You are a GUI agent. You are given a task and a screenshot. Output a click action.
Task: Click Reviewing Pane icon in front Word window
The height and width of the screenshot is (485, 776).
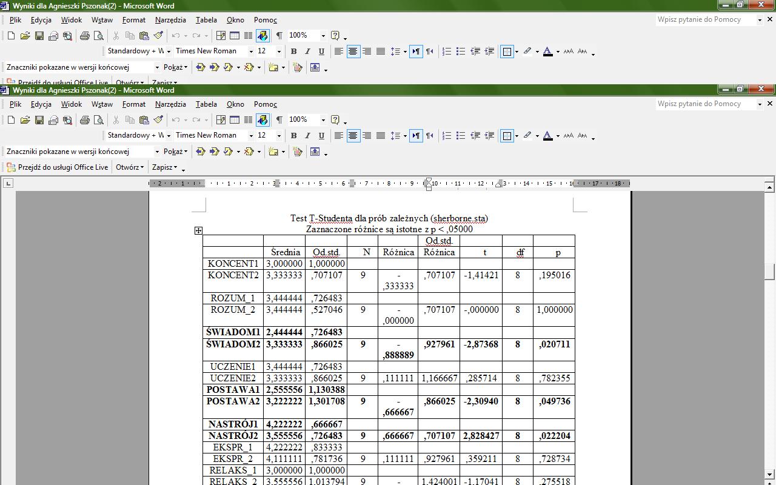315,152
